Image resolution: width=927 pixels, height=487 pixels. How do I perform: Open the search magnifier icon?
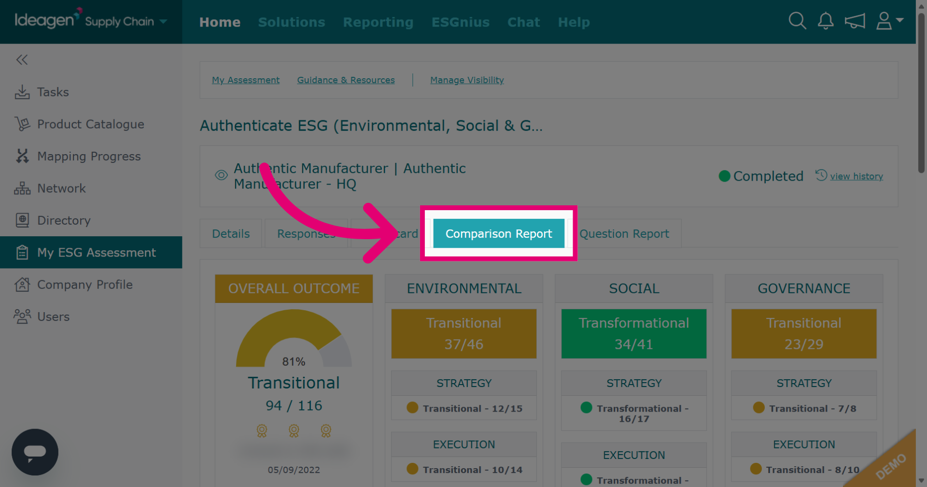tap(797, 21)
